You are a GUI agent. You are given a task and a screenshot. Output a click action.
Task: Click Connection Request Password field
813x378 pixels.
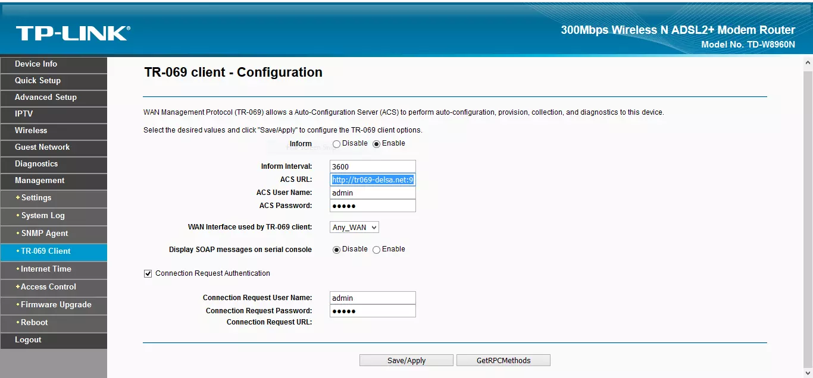pyautogui.click(x=373, y=311)
